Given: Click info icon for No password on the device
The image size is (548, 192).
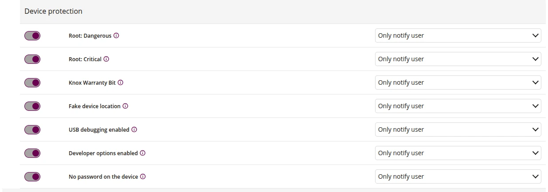Looking at the screenshot, I should (x=143, y=177).
